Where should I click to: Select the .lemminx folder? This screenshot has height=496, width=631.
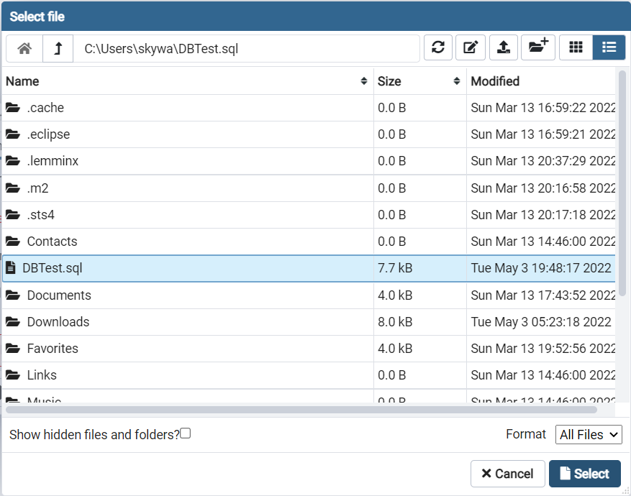point(309,161)
